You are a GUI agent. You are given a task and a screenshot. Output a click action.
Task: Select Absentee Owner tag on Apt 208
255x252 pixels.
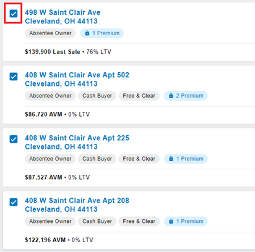pos(50,221)
